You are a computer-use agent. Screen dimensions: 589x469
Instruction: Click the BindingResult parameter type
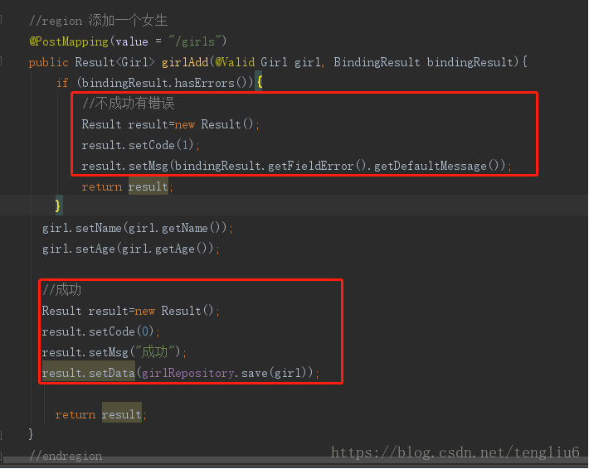click(377, 62)
